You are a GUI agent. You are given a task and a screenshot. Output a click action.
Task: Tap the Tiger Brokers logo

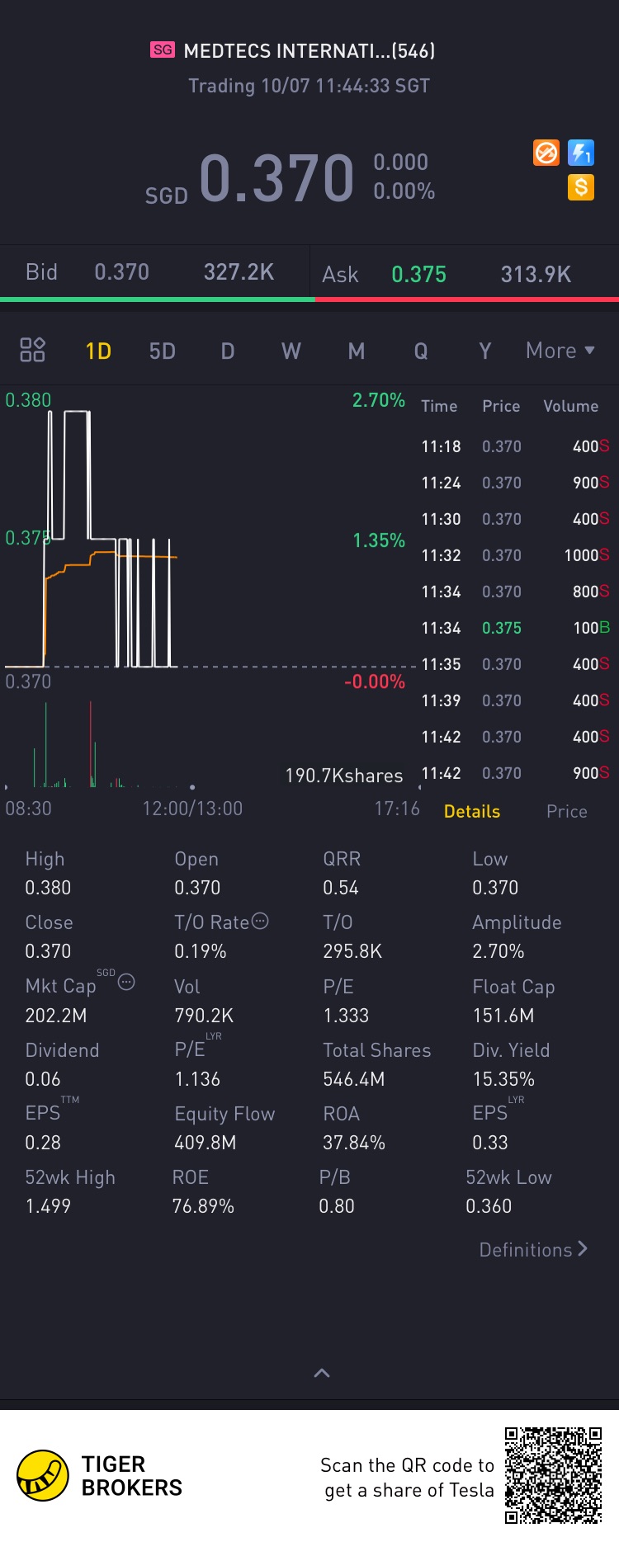[43, 1476]
